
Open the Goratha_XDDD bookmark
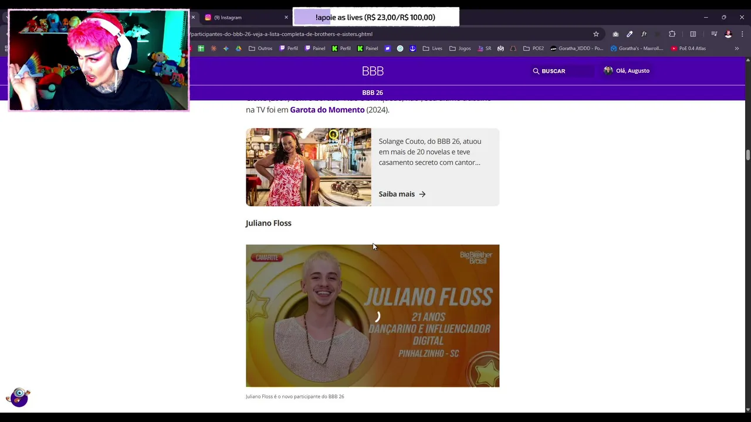(577, 49)
